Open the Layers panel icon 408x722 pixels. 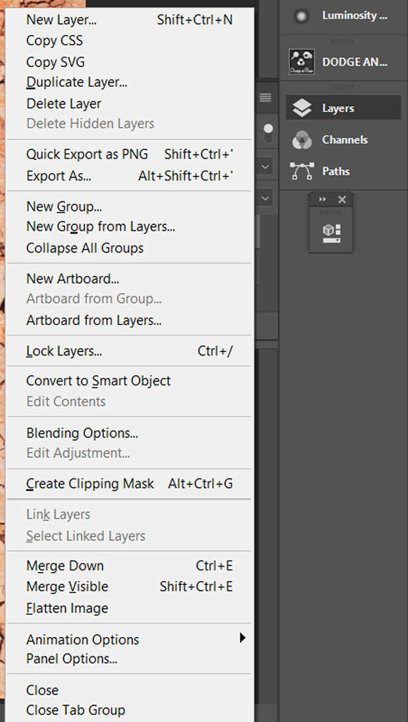(302, 108)
